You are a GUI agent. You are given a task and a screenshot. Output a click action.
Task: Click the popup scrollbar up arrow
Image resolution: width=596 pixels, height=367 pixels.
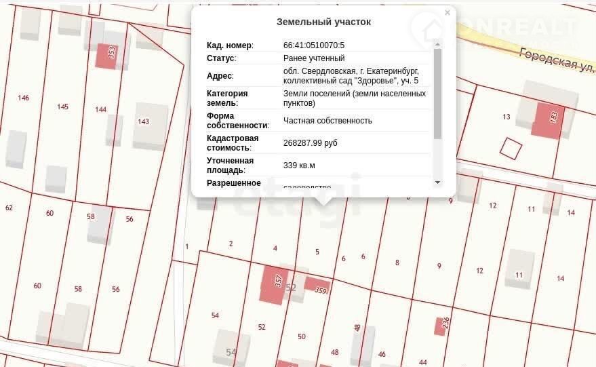point(437,43)
